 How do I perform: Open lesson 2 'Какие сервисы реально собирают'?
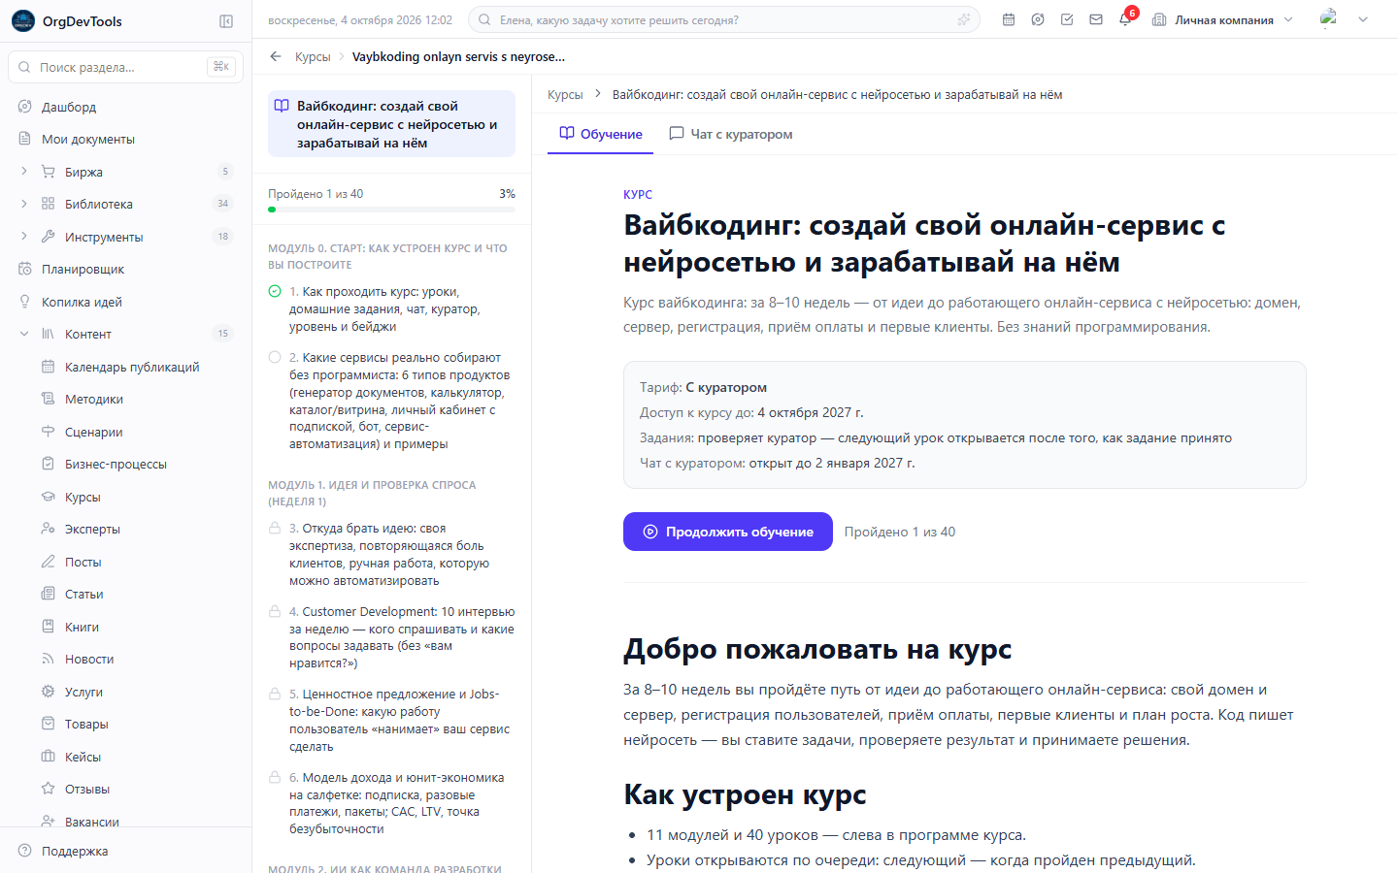(x=391, y=401)
